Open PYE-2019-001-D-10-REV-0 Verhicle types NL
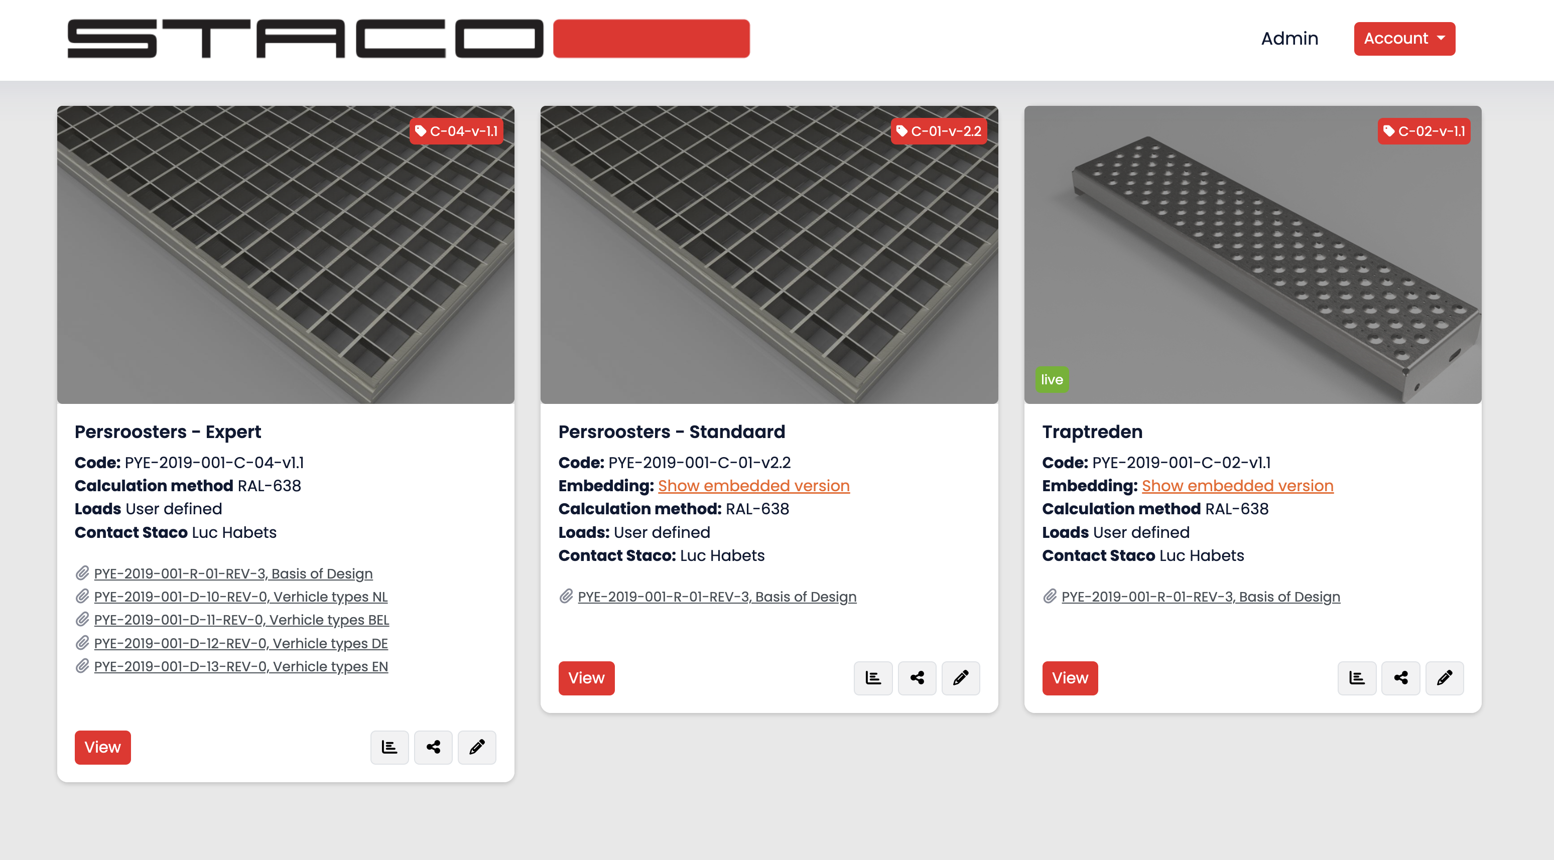 click(241, 597)
